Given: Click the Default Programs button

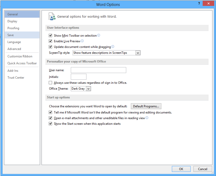Looking at the screenshot, I should [146, 106].
